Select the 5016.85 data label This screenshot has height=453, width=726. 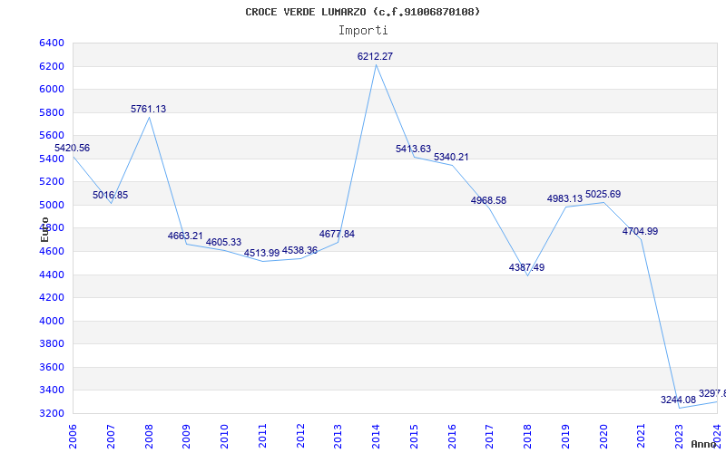tap(110, 195)
